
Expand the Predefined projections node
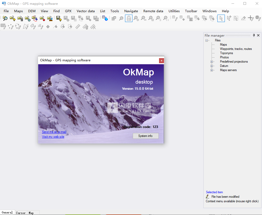(212, 62)
